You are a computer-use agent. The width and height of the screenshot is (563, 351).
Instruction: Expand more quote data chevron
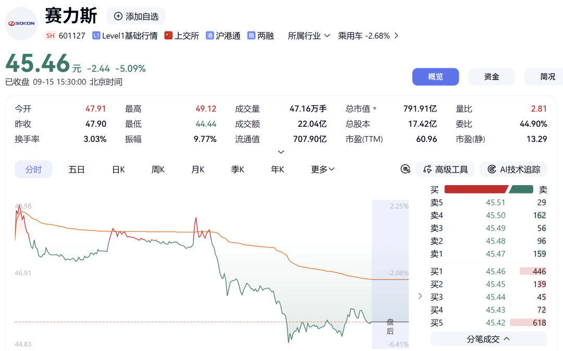point(281,152)
